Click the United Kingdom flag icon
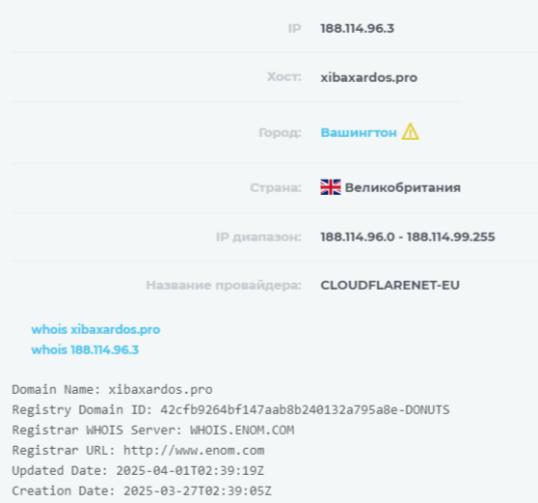Screen dimensions: 538x503 point(331,187)
